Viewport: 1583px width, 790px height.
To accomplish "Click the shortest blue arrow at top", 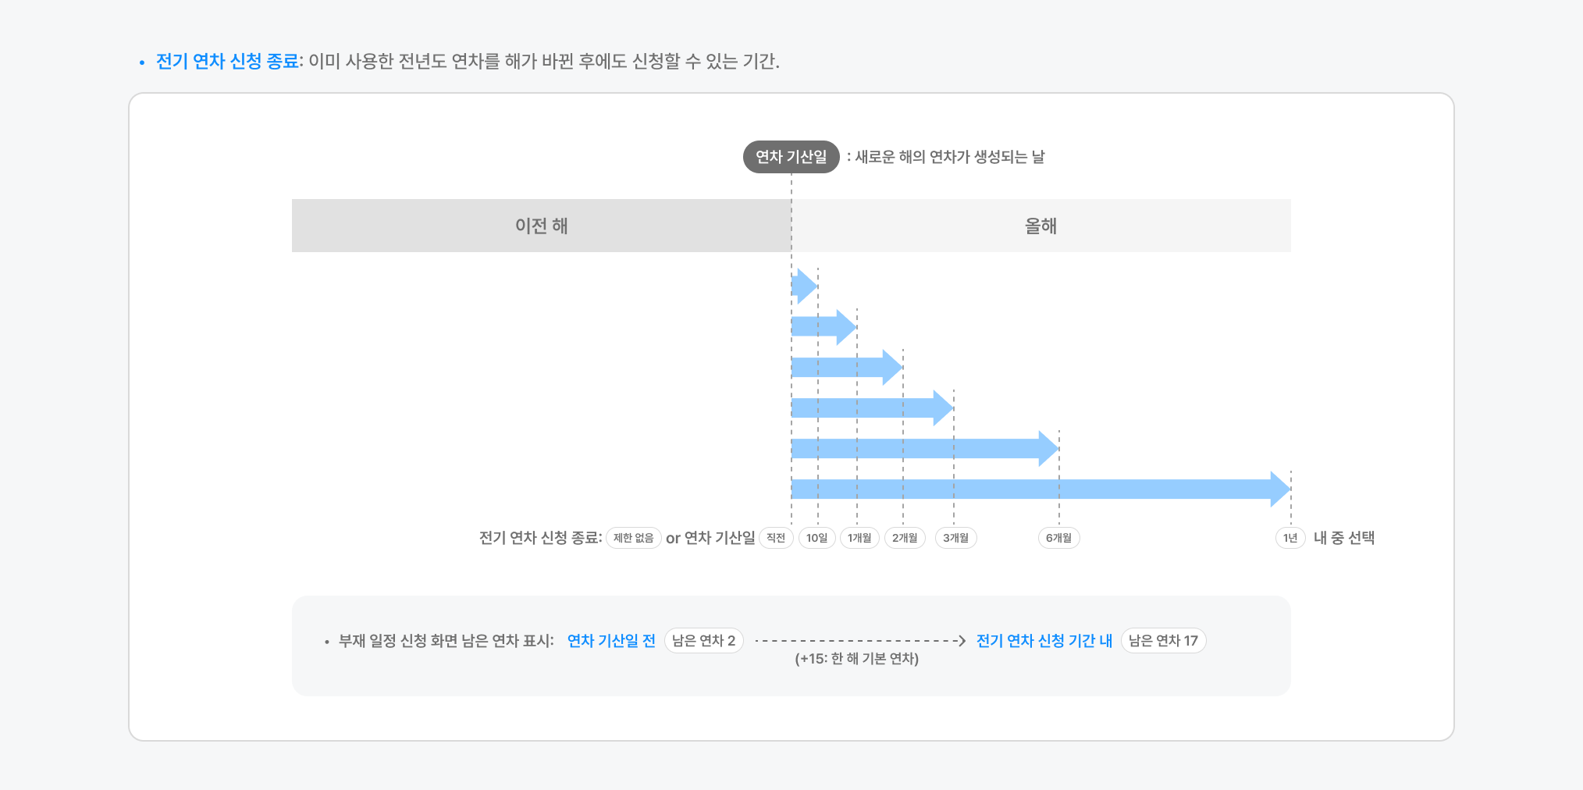I will (803, 286).
